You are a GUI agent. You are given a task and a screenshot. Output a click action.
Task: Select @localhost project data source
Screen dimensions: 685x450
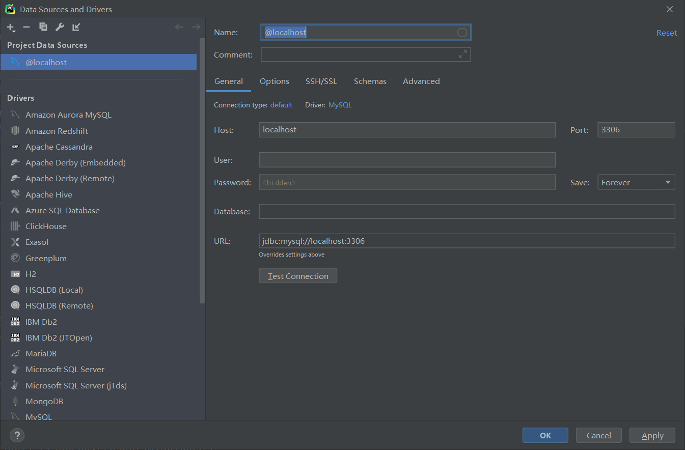point(98,62)
